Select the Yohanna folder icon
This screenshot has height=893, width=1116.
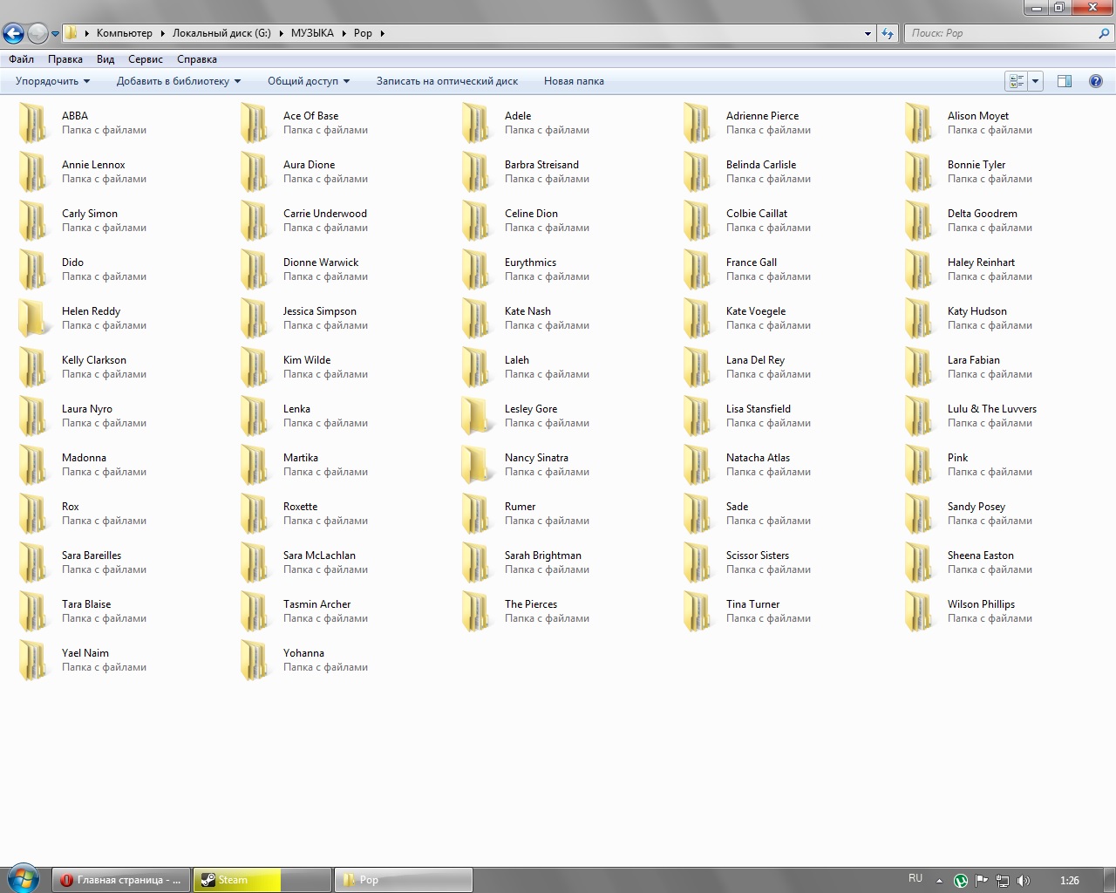[x=255, y=660]
